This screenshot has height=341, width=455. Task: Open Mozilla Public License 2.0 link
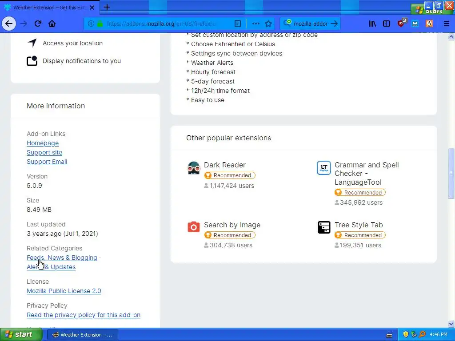click(x=64, y=291)
